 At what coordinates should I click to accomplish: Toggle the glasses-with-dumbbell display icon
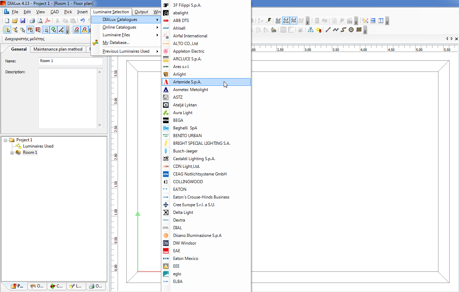click(x=286, y=21)
